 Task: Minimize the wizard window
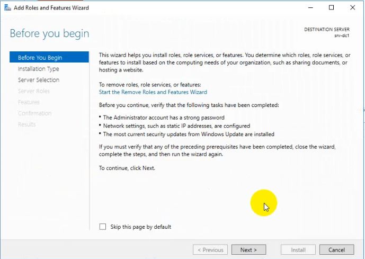click(310, 7)
